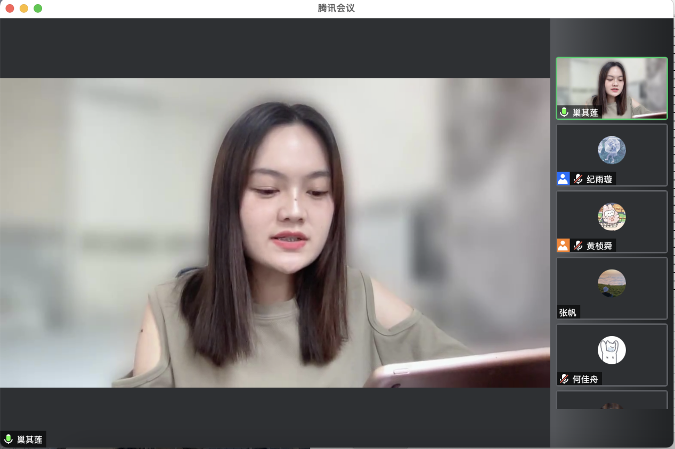
Task: Click the 腾讯会议 window title
Action: coord(336,8)
